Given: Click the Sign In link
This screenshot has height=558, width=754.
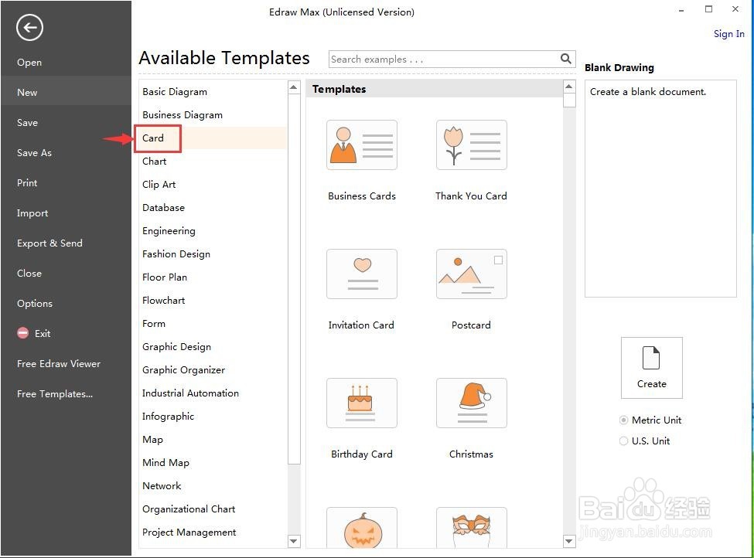Looking at the screenshot, I should pyautogui.click(x=728, y=34).
